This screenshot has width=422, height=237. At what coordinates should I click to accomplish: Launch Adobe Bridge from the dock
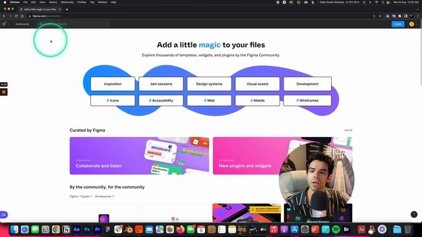(x=346, y=230)
